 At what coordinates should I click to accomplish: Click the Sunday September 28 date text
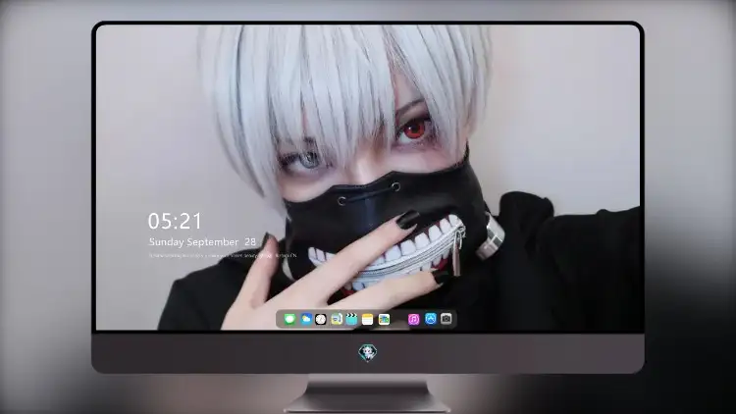click(x=202, y=241)
